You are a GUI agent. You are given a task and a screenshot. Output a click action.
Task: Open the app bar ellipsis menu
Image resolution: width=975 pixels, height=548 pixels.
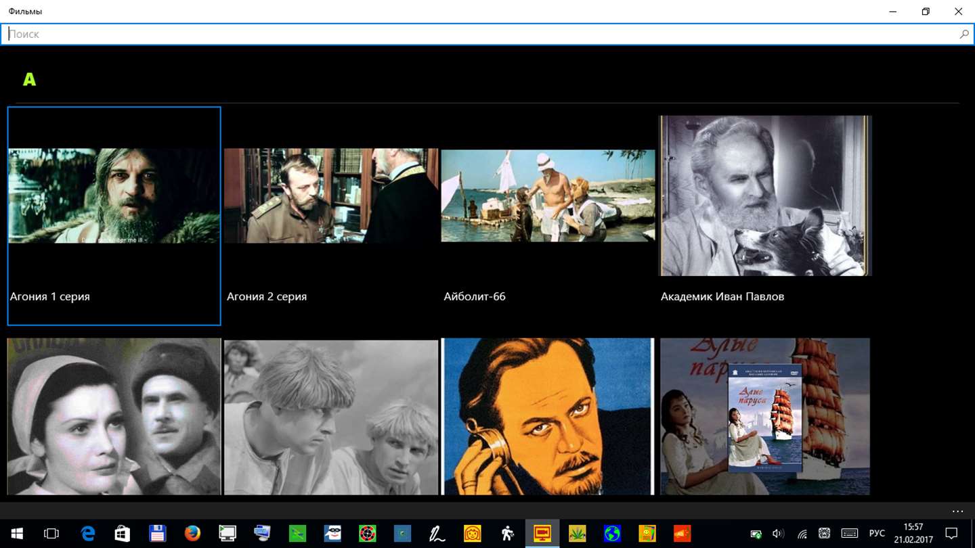(957, 511)
